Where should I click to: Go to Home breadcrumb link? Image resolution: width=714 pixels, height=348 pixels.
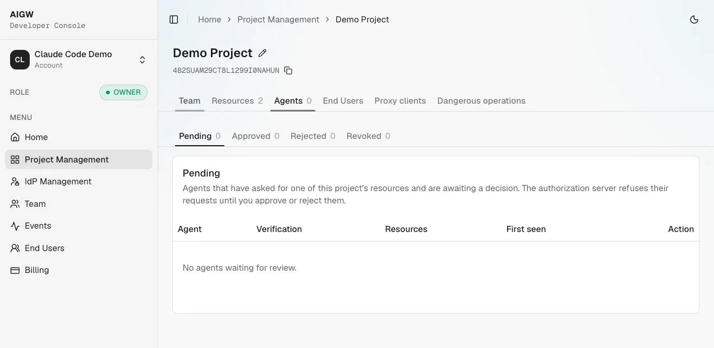[210, 20]
